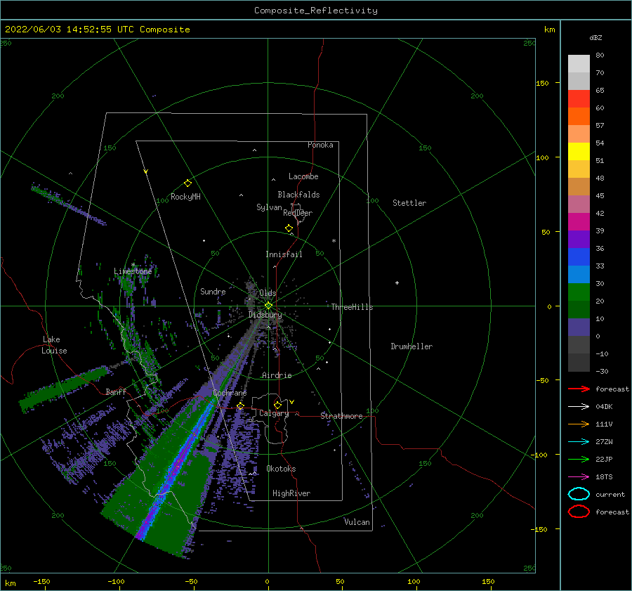Click the dBZ legend heading
This screenshot has height=591, width=632.
click(x=595, y=37)
